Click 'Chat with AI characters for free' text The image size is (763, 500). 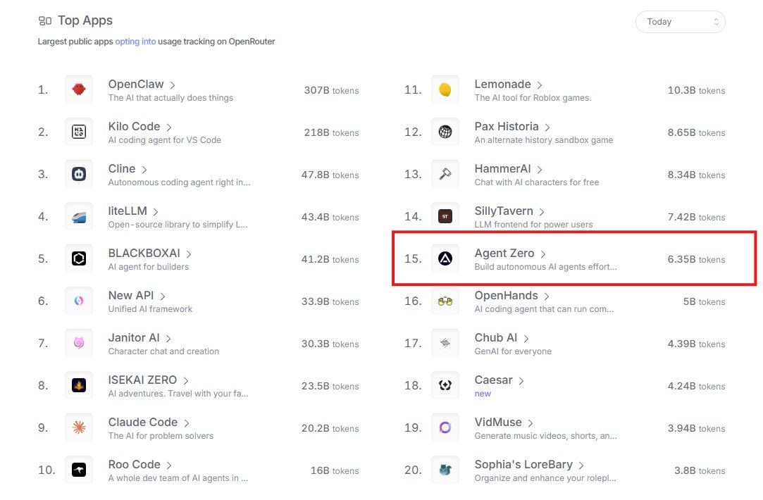tap(537, 182)
